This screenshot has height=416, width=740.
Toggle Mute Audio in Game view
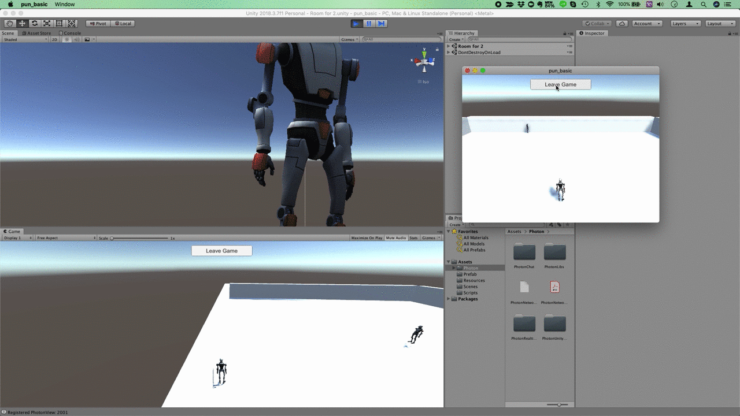tap(396, 238)
